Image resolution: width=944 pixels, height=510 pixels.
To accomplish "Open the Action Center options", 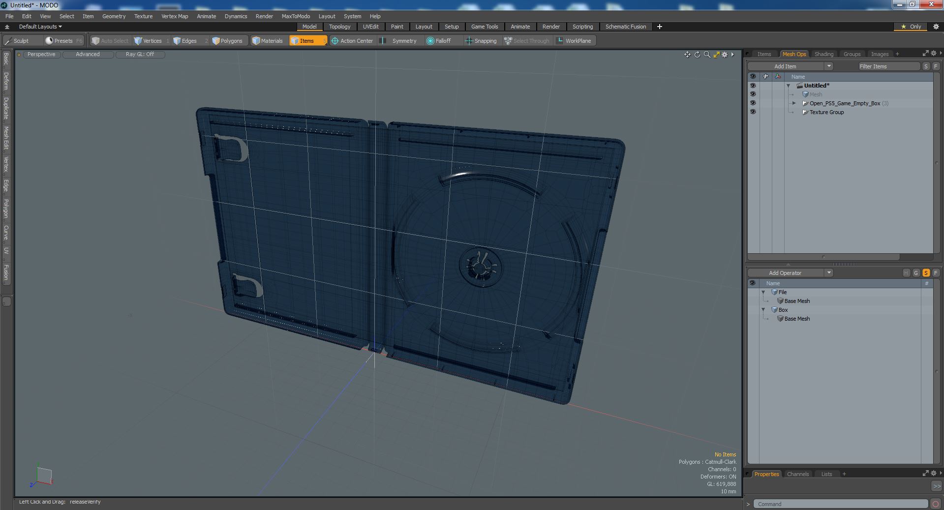I will tap(353, 41).
